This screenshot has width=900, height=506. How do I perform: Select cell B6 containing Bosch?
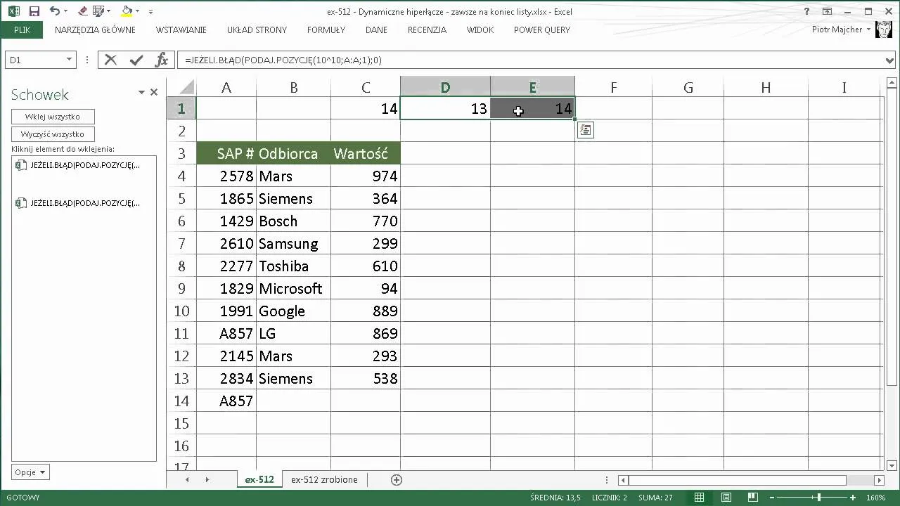click(x=293, y=221)
